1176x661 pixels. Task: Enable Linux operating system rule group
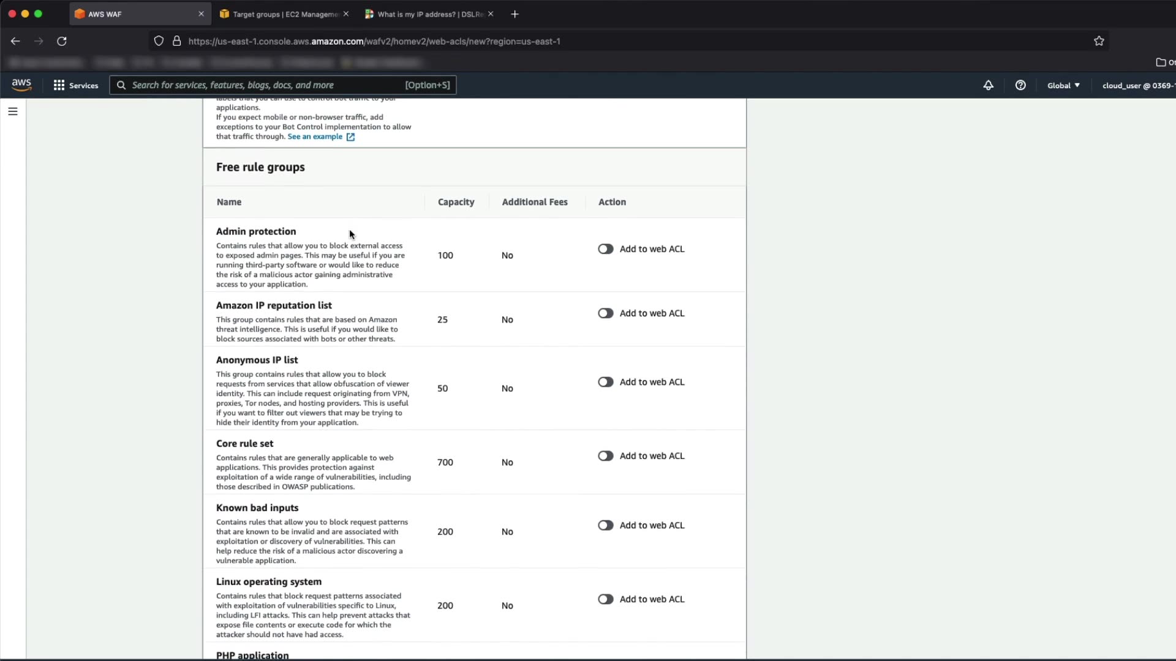[x=606, y=599]
